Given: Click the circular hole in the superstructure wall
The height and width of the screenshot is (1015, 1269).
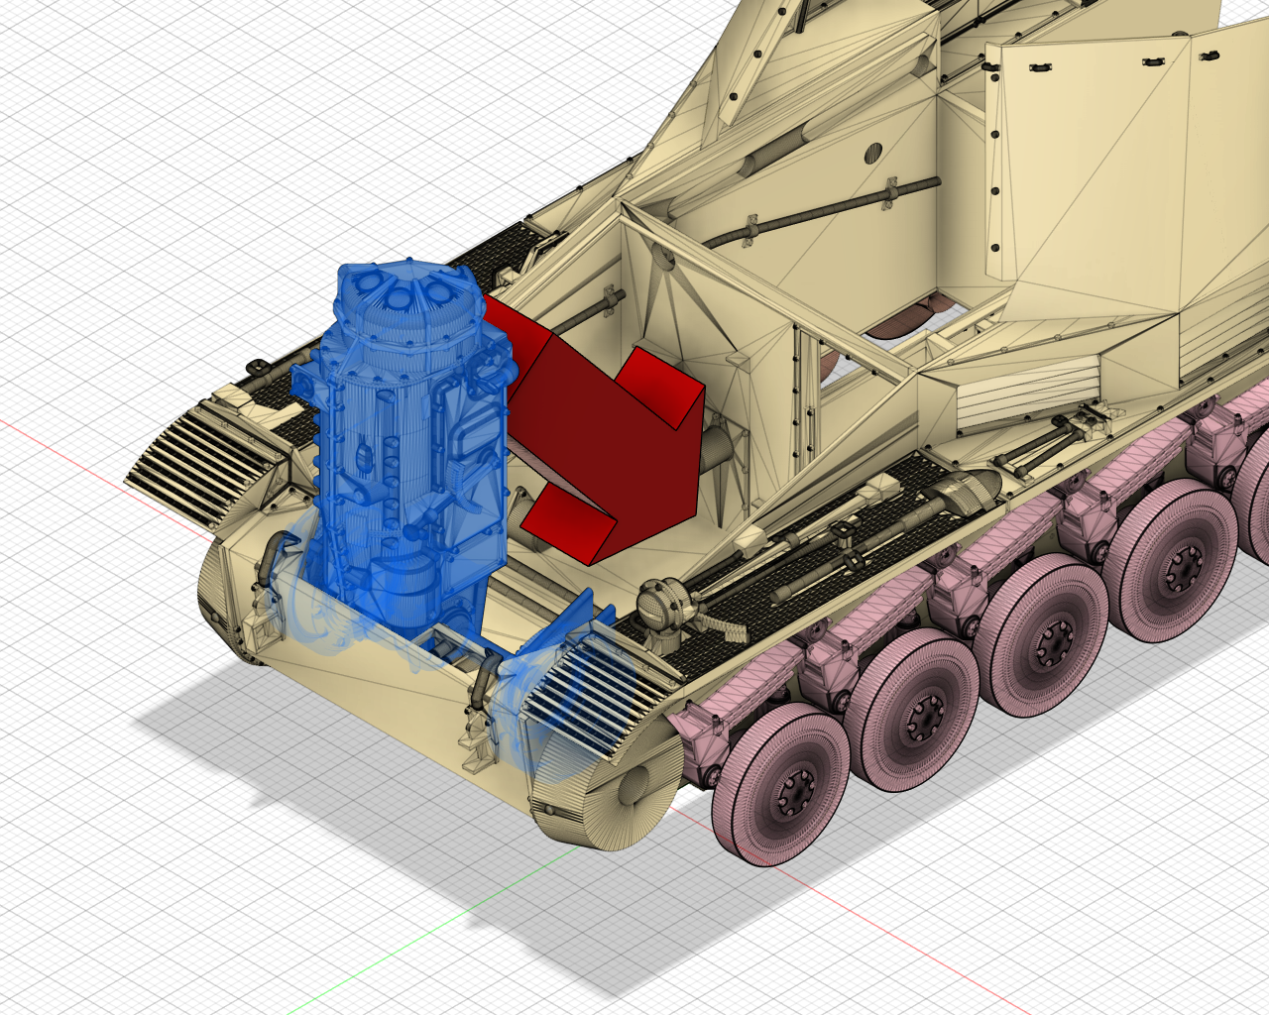Looking at the screenshot, I should 873,152.
